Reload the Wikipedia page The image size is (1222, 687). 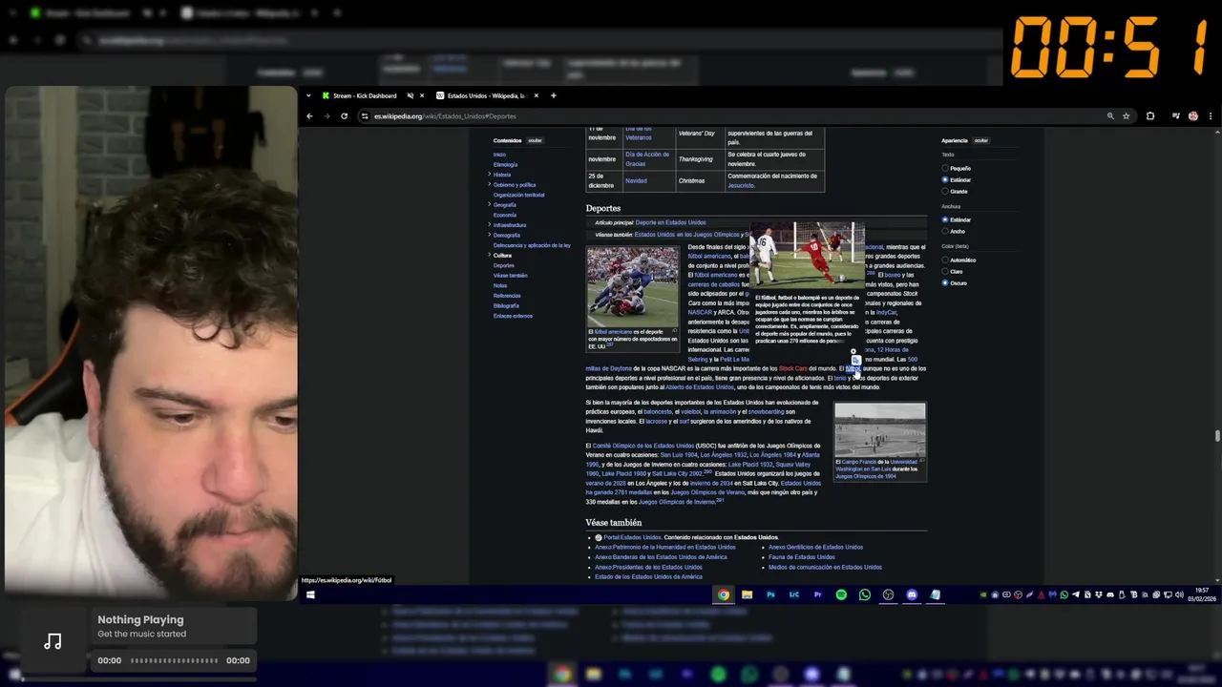(344, 116)
